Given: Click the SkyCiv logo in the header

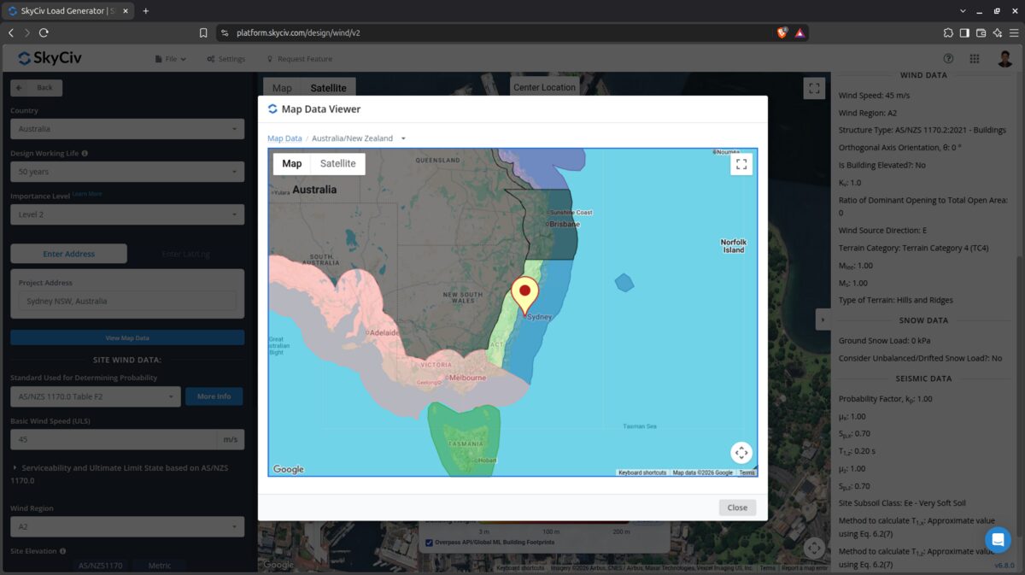Looking at the screenshot, I should [50, 58].
